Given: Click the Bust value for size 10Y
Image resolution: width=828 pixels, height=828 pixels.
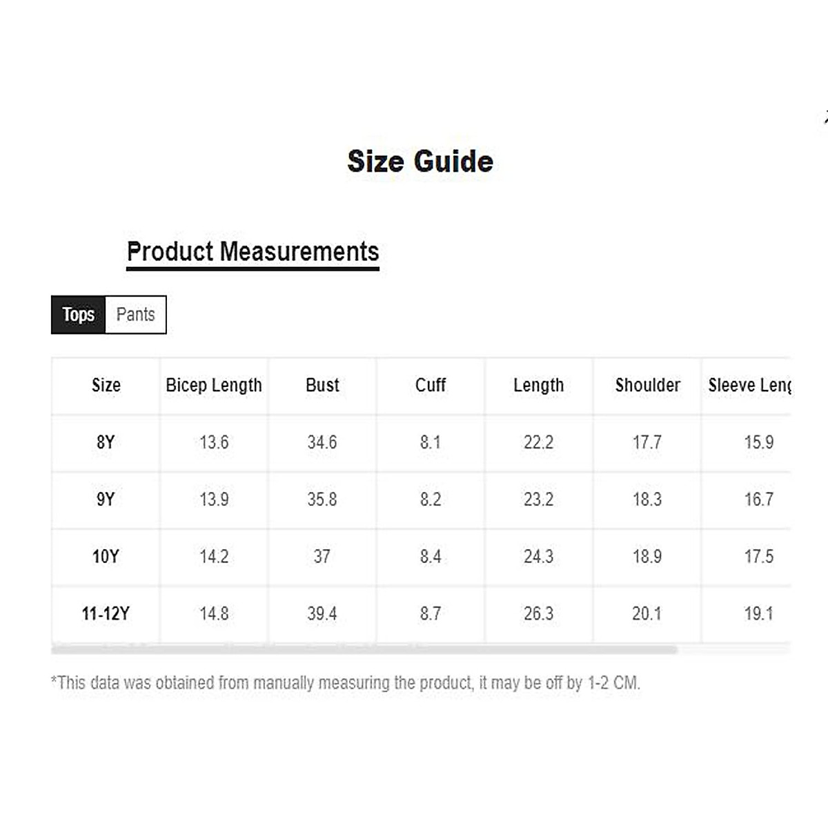Looking at the screenshot, I should (x=322, y=557).
